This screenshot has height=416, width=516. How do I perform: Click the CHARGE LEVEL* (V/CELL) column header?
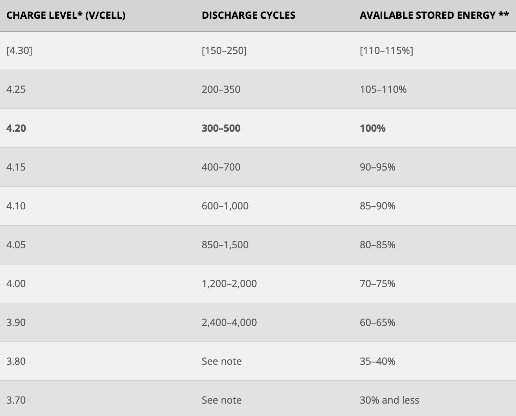click(66, 15)
